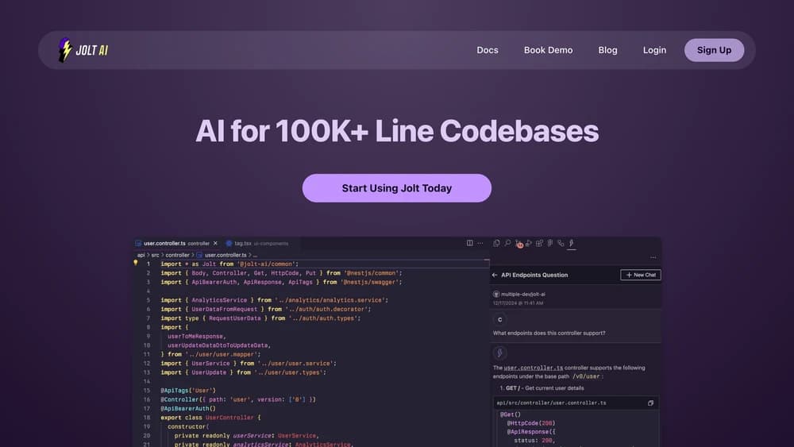
Task: Click the 'src' breadcrumb
Action: 155,255
